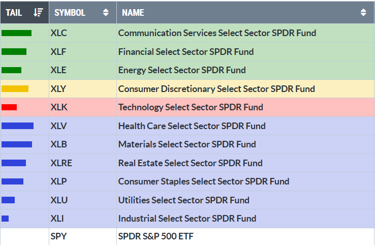
Task: Select Industrial Select Sector SPDR Fund row
Action: coord(187,219)
